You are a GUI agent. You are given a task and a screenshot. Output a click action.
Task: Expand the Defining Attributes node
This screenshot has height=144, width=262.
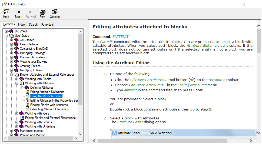(22, 88)
